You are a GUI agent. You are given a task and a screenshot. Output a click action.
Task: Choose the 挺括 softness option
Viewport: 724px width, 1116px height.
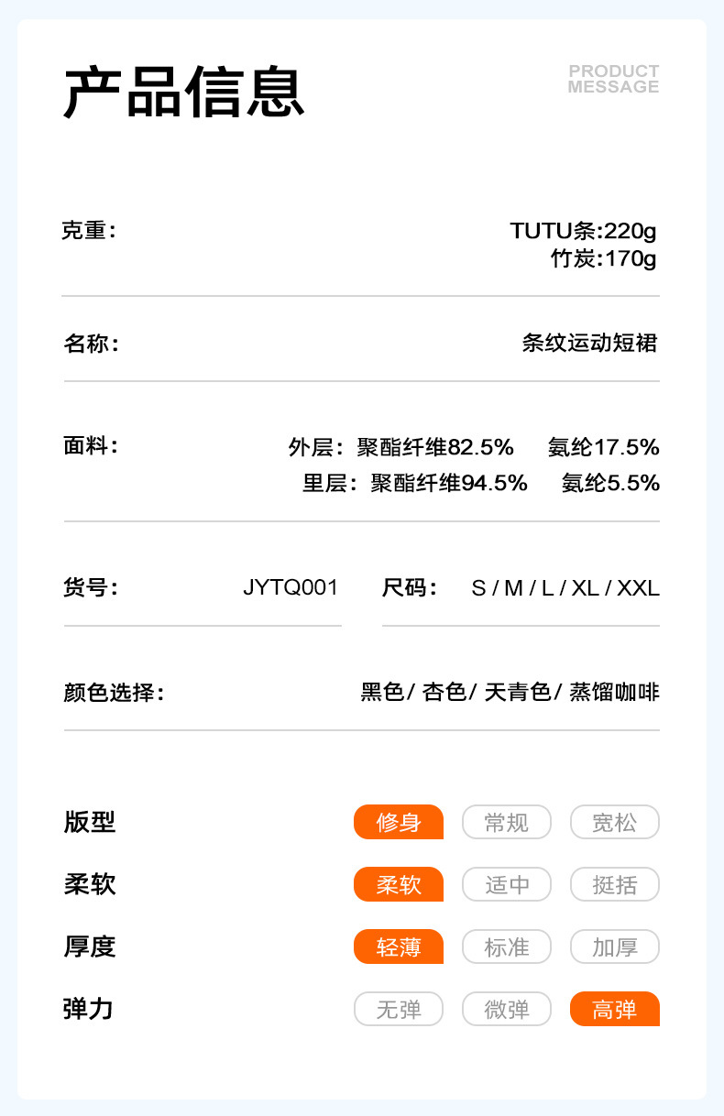coord(614,884)
